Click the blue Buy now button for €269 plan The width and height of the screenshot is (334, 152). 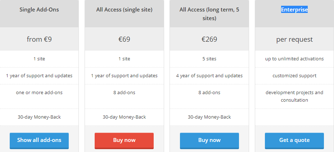click(x=209, y=141)
